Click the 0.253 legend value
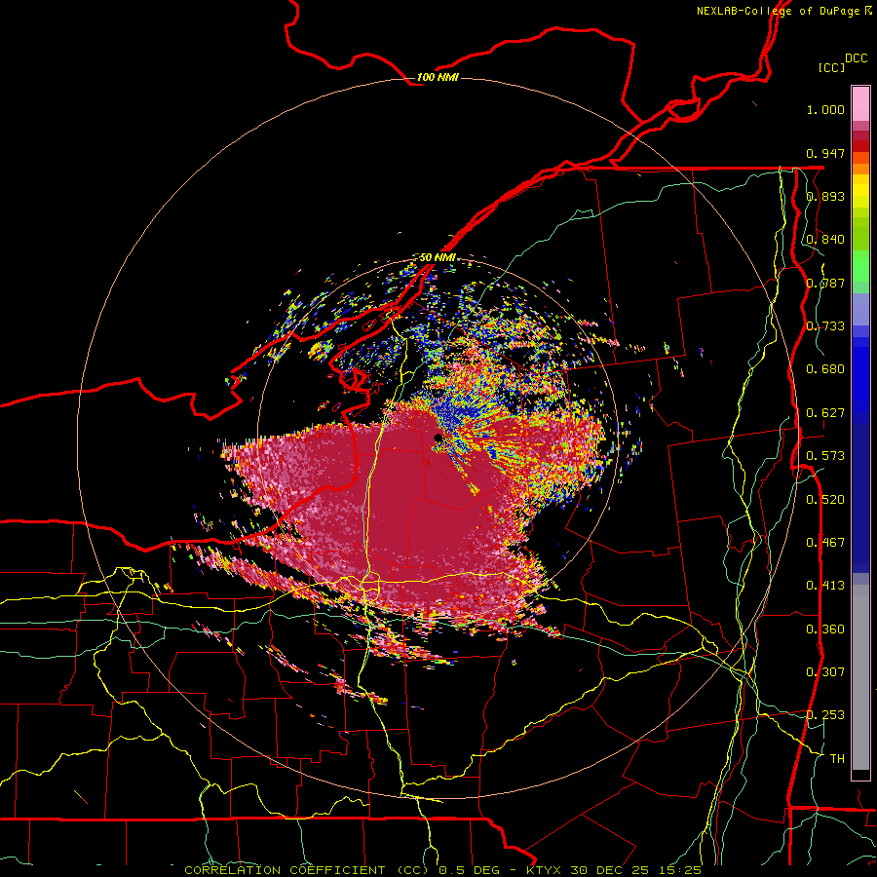877x877 pixels. (x=825, y=715)
